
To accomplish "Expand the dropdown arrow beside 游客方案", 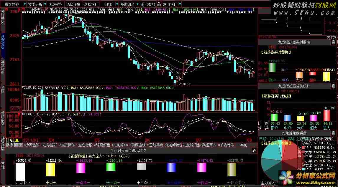I will pyautogui.click(x=24, y=4).
